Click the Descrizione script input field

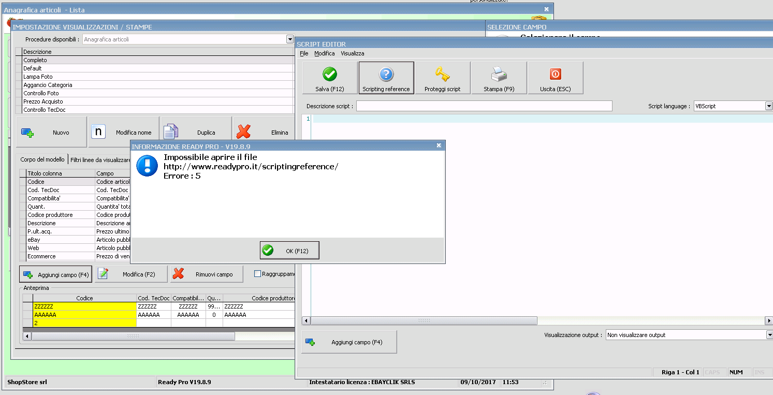(x=484, y=106)
